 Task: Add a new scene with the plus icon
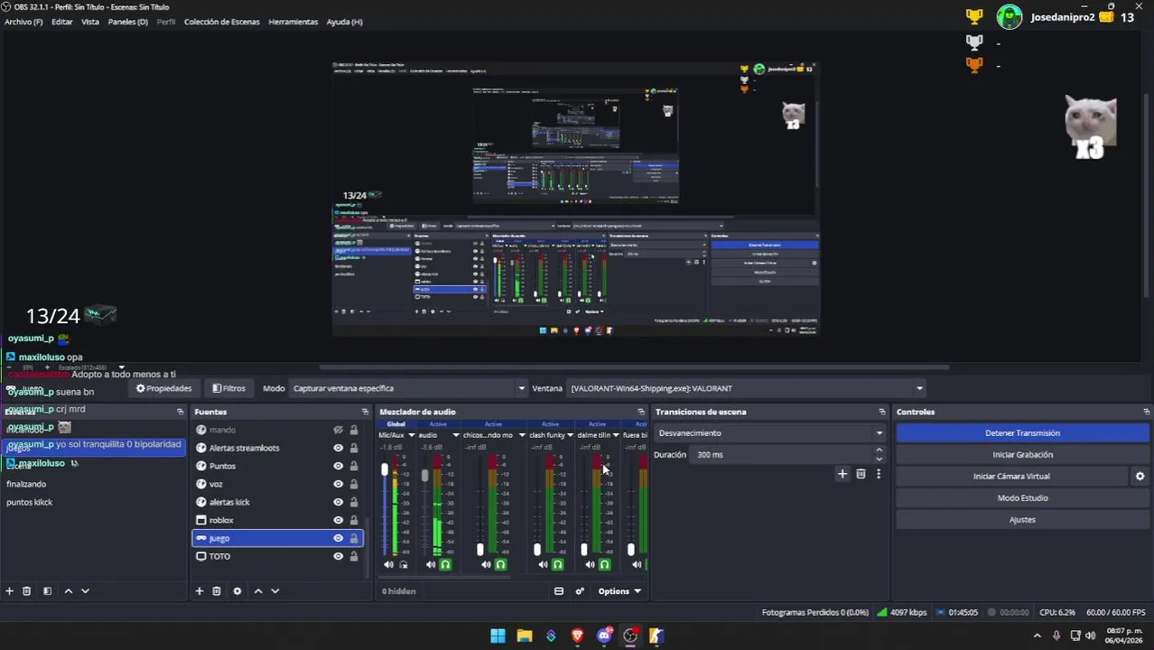[10, 590]
